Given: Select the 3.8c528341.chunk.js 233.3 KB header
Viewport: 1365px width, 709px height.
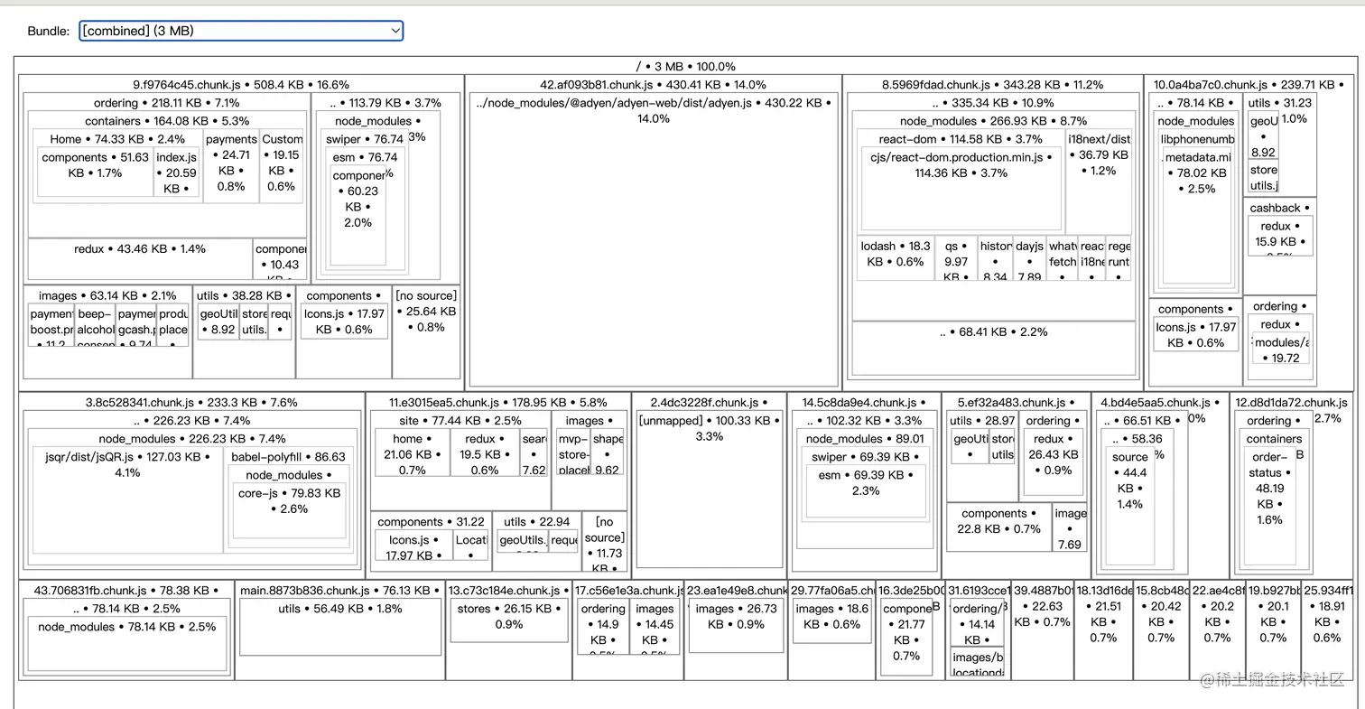Looking at the screenshot, I should coord(191,402).
